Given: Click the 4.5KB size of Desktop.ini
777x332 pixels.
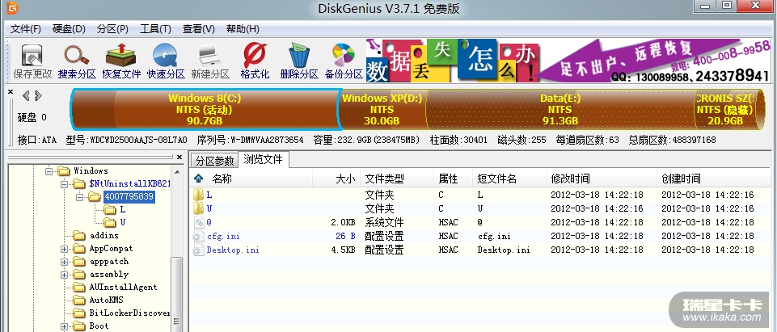Looking at the screenshot, I should [343, 250].
